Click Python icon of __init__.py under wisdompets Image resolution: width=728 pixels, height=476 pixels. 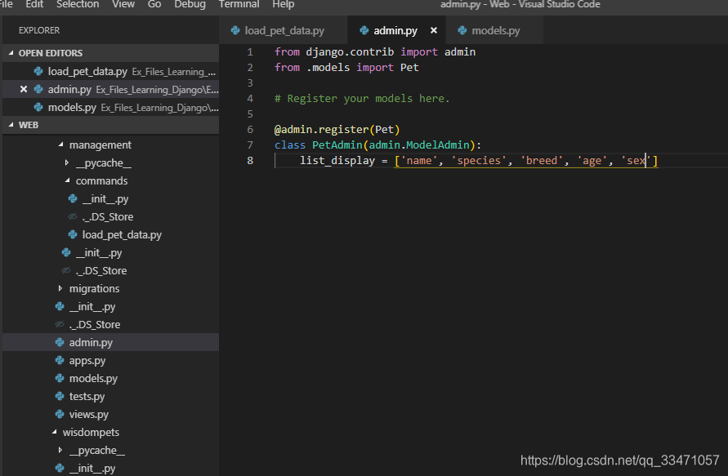[60, 468]
